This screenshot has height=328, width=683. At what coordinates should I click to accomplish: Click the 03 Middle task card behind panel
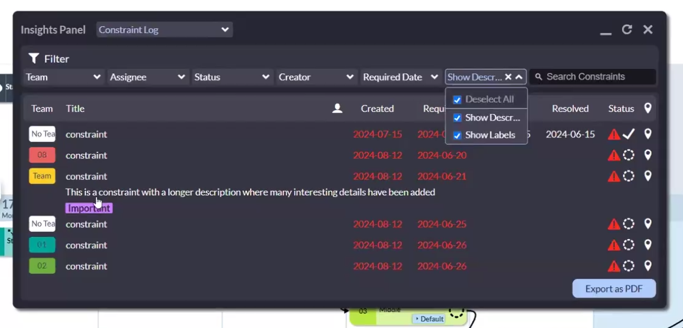[409, 317]
